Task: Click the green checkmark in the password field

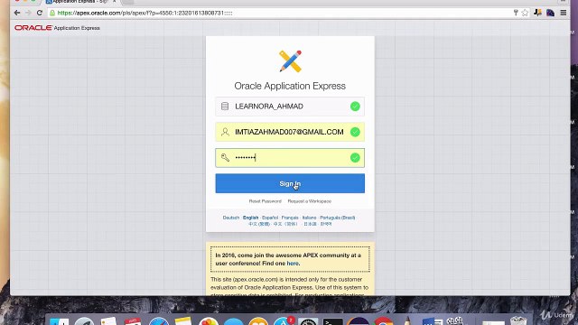Action: tap(355, 158)
